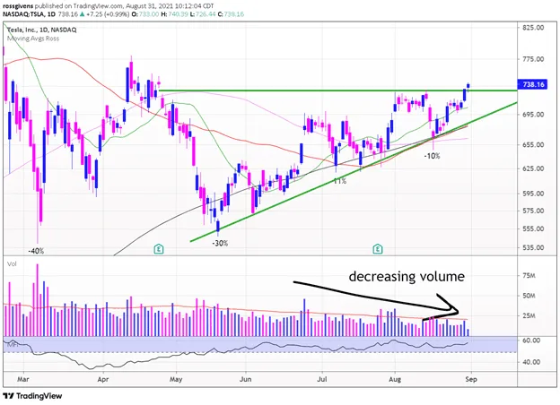Click the '-40%' annotation label
The height and width of the screenshot is (405, 560).
click(36, 251)
